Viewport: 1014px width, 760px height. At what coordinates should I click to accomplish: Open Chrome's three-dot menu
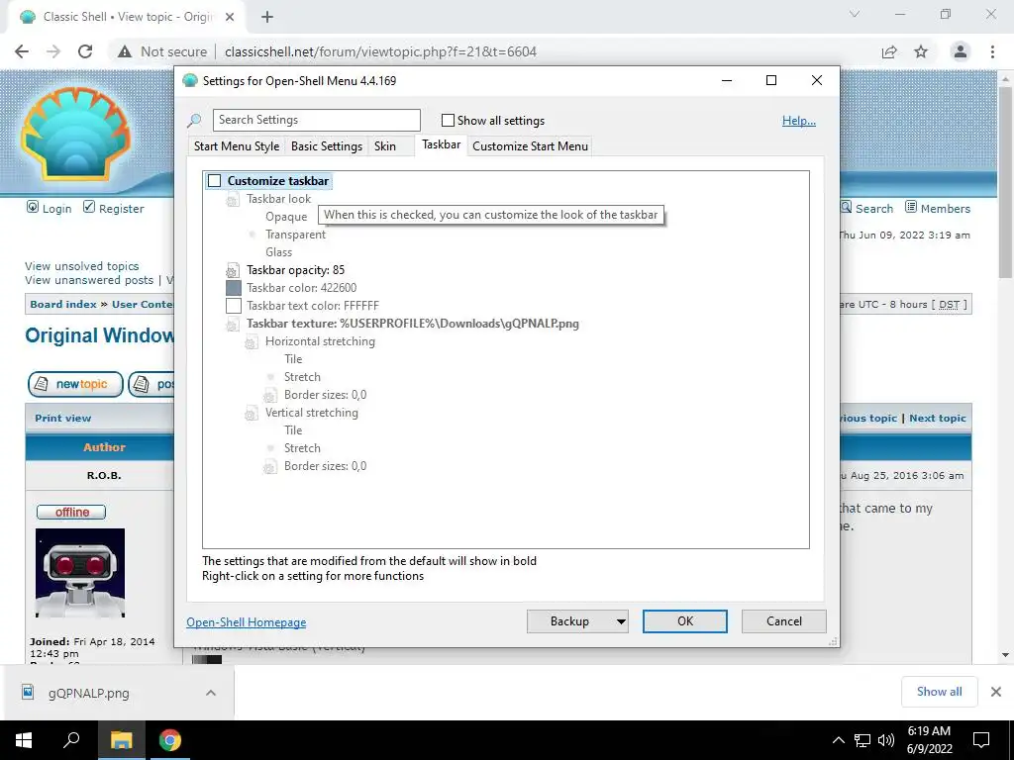[992, 51]
